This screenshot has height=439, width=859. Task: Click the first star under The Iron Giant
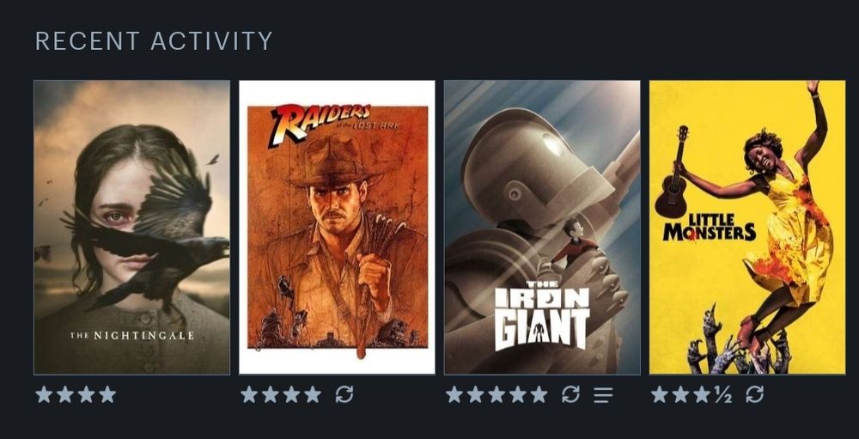tap(454, 394)
